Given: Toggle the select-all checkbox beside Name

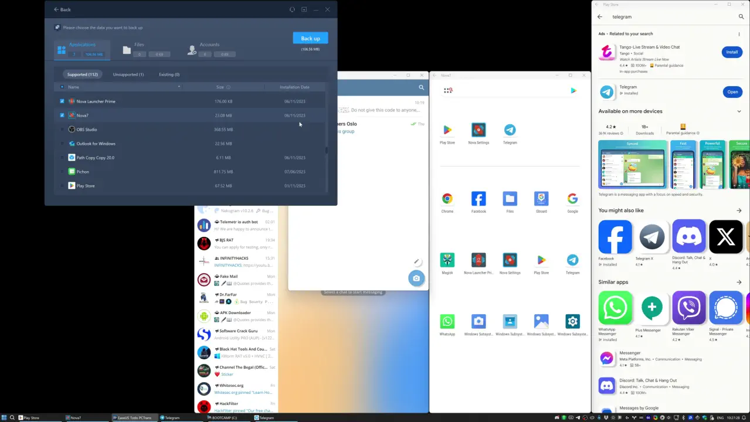Looking at the screenshot, I should tap(62, 87).
